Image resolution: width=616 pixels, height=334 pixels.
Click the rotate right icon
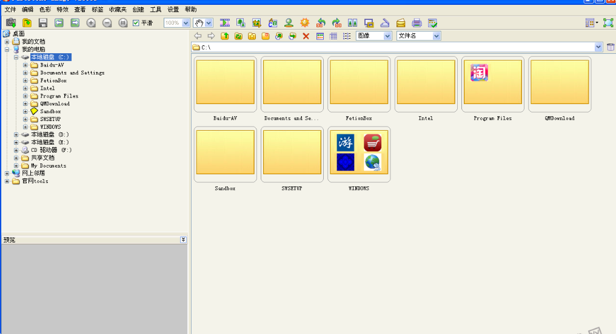[x=336, y=23]
